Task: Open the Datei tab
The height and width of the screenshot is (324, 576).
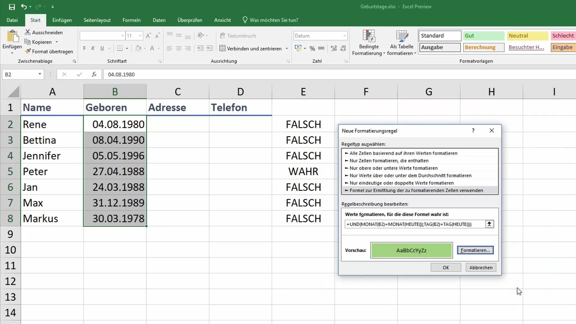Action: pyautogui.click(x=12, y=20)
